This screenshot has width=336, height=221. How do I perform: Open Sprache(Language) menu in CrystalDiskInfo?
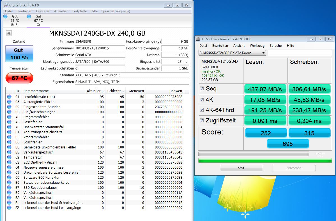116,11
